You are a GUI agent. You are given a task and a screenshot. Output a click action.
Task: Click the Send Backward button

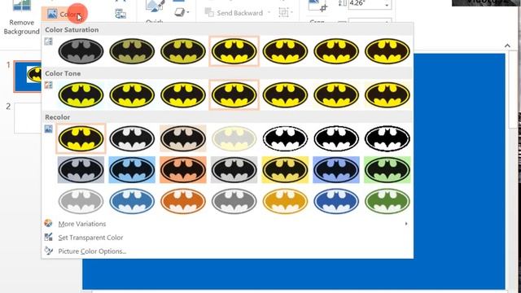tap(234, 13)
